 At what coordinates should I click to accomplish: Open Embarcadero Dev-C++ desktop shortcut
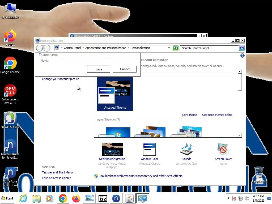pyautogui.click(x=10, y=94)
